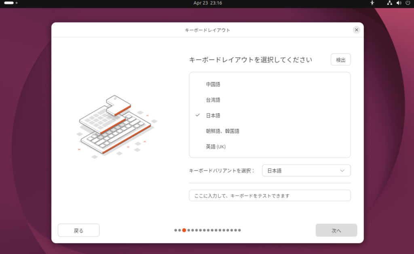Close the keyboard layout installer window
Viewport: 414px width, 254px height.
(356, 30)
